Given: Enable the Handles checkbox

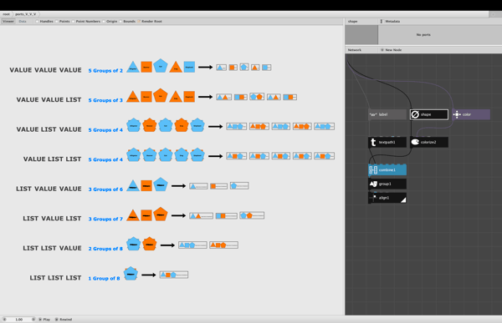Looking at the screenshot, I should [37, 22].
